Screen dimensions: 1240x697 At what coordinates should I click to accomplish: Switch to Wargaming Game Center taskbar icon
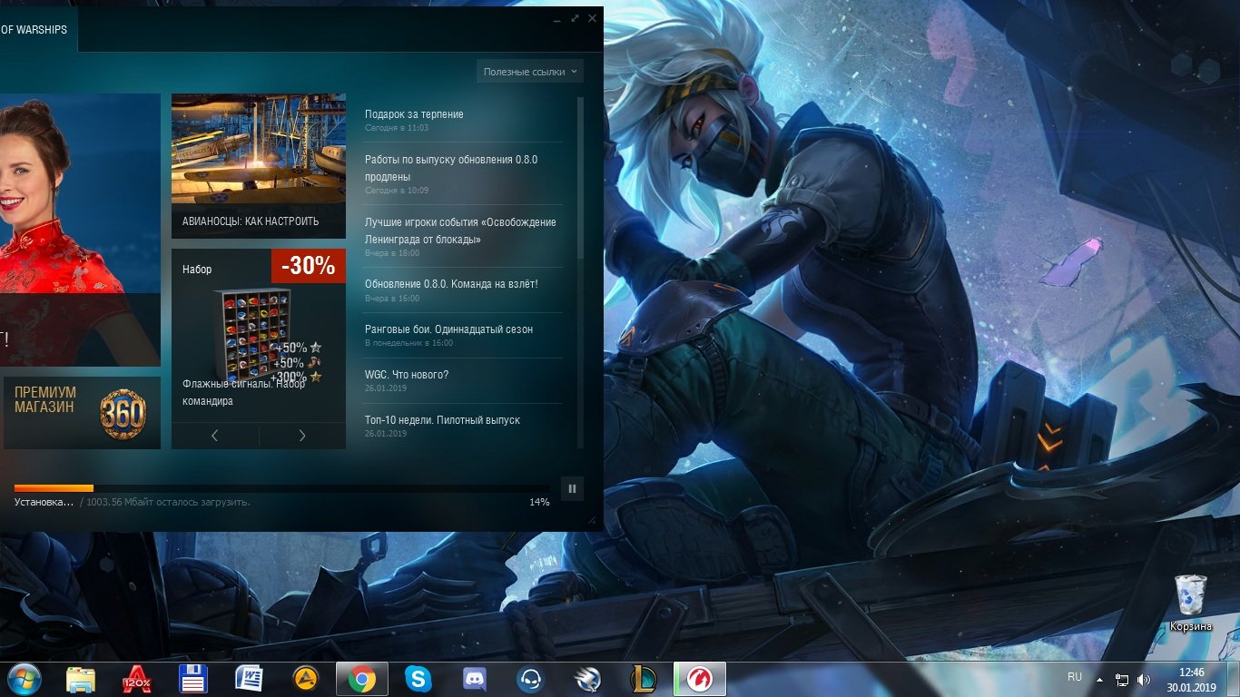click(700, 679)
